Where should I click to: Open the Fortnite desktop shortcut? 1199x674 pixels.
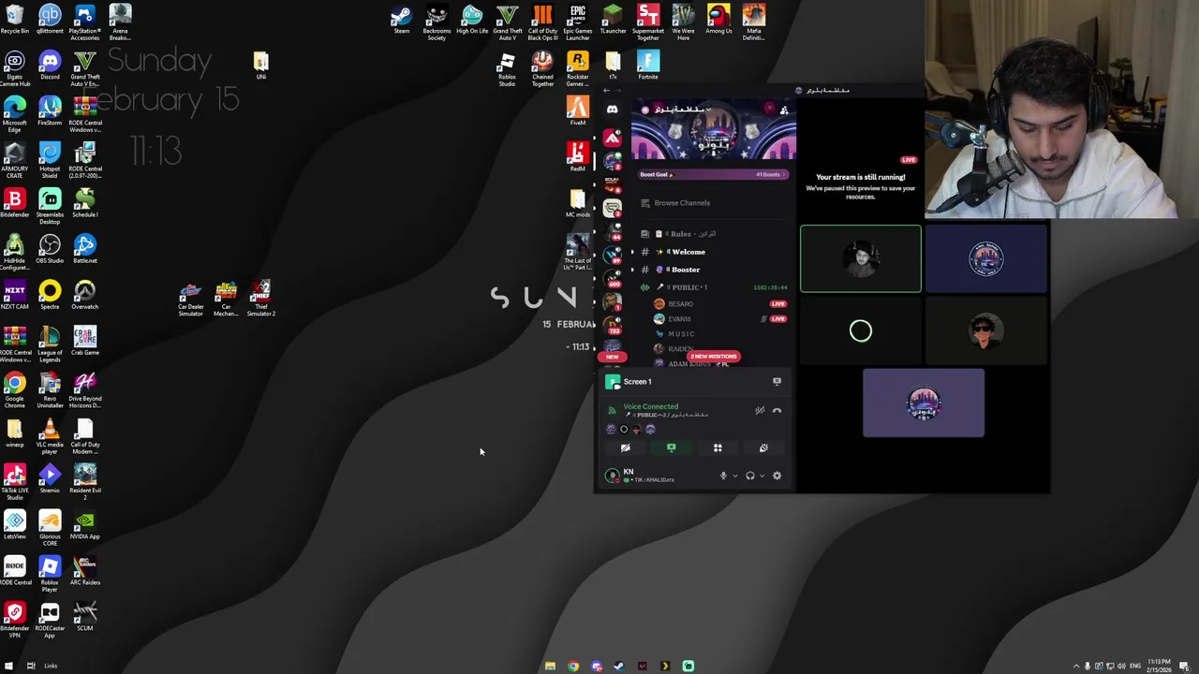click(x=648, y=66)
